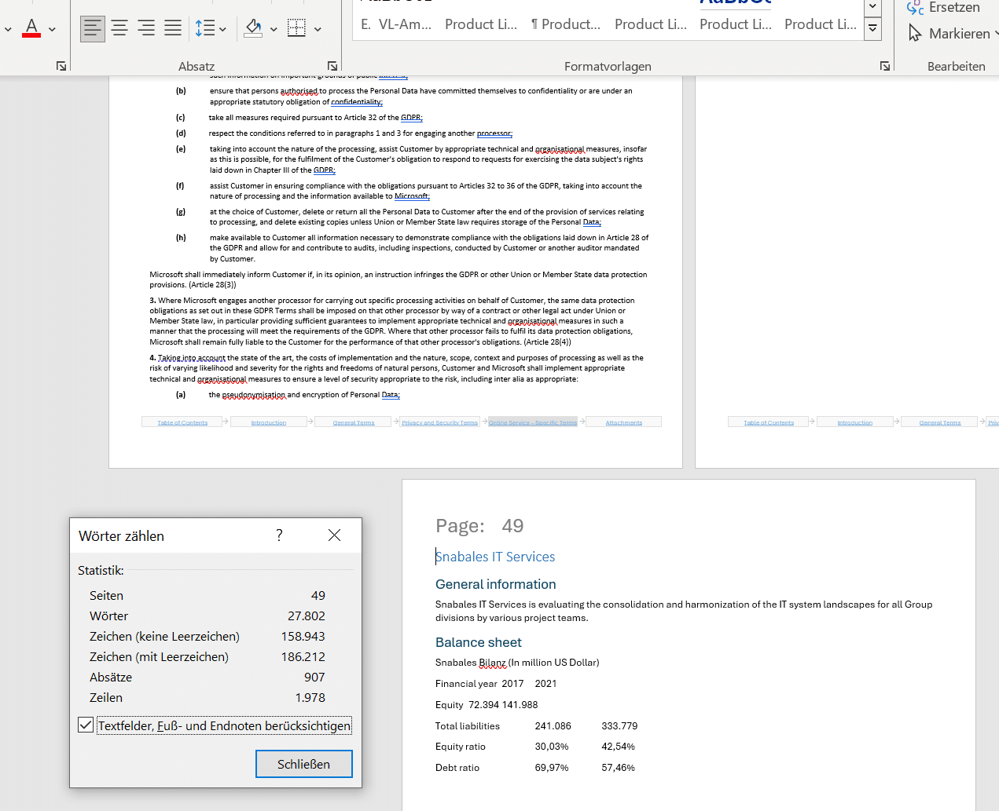This screenshot has height=811, width=999.
Task: Open font color dropdown arrow
Action: (52, 29)
